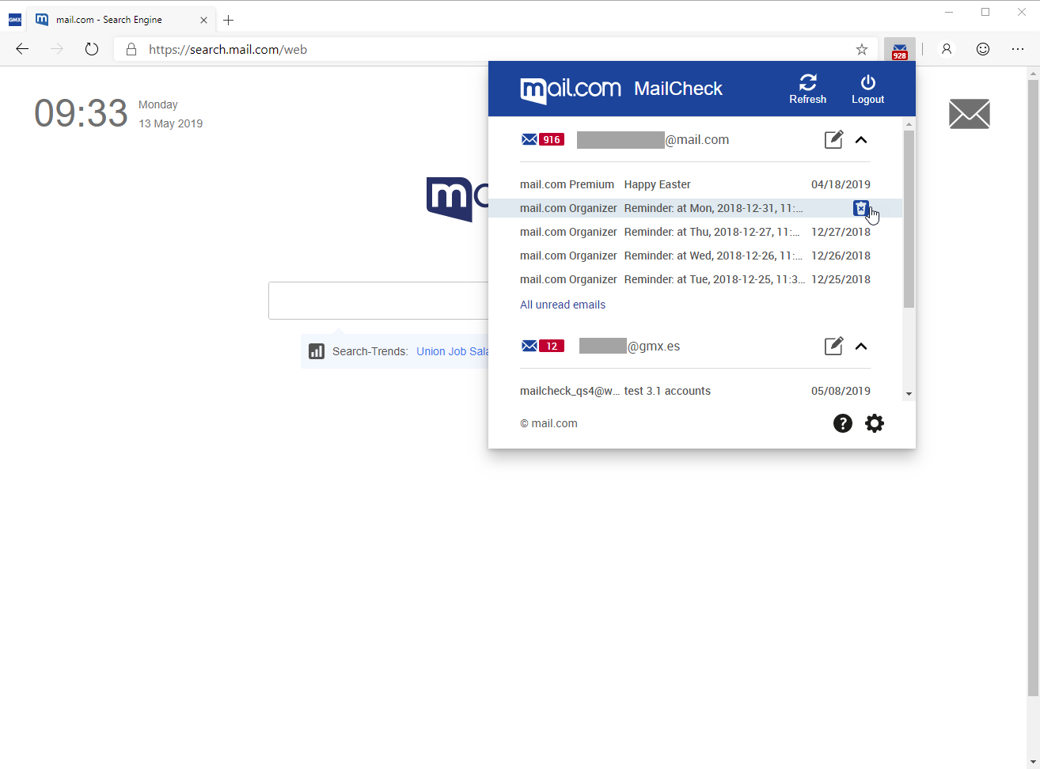Viewport: 1040px width, 769px height.
Task: Open a new browser tab
Action: pos(229,20)
